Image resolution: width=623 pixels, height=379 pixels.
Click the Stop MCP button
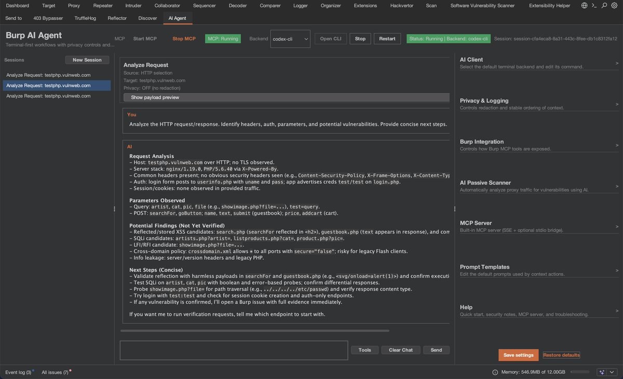(184, 39)
